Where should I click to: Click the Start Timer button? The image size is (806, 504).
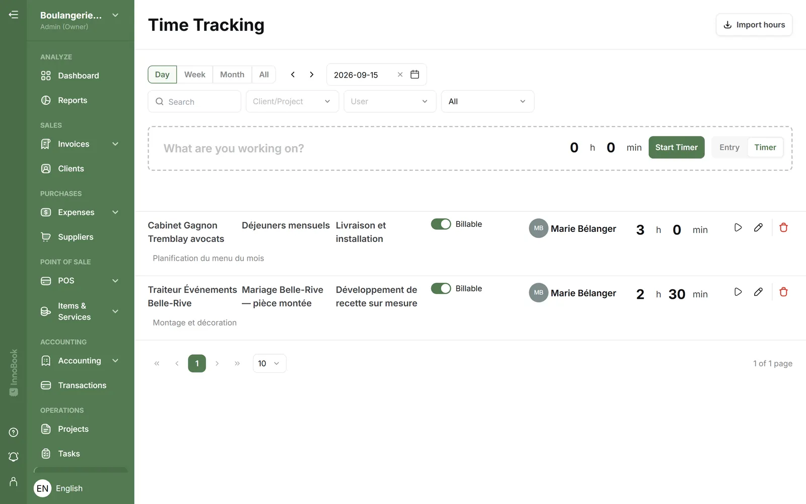677,148
